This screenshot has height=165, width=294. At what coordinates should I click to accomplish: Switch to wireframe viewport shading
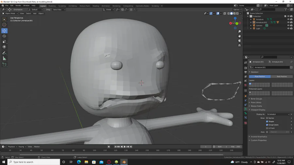pos(228,13)
